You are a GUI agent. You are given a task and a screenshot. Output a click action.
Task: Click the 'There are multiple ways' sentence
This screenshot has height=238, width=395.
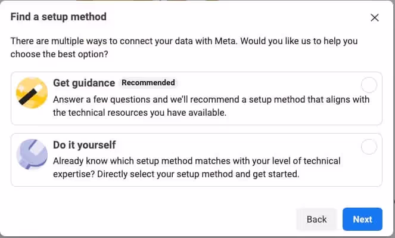[x=124, y=41]
